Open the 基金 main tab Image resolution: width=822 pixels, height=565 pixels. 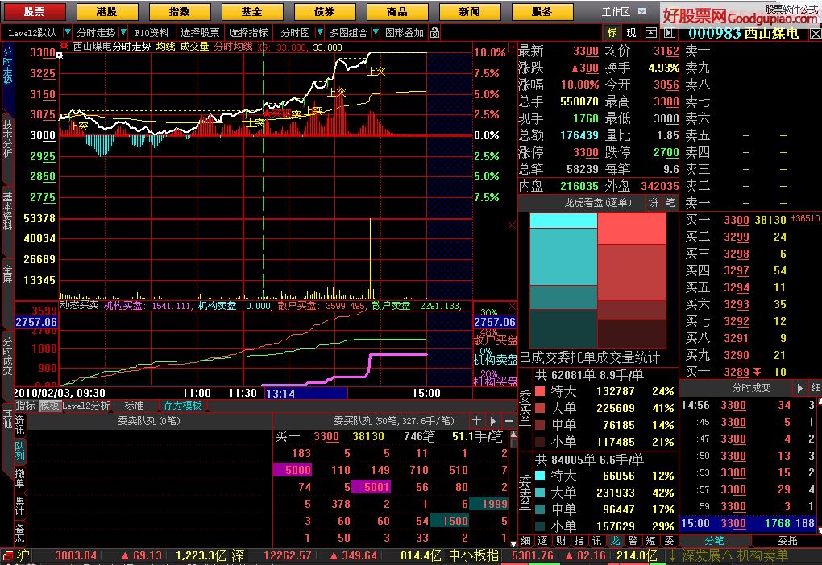(x=252, y=11)
